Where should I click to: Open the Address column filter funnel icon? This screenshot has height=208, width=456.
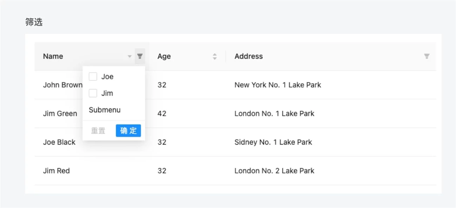coord(427,56)
